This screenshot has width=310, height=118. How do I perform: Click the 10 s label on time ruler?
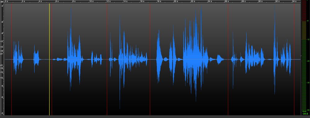(x=91, y=1)
